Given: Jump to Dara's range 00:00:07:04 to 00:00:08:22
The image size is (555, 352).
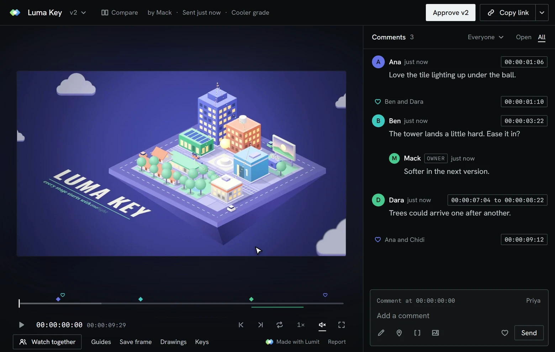Looking at the screenshot, I should (497, 200).
